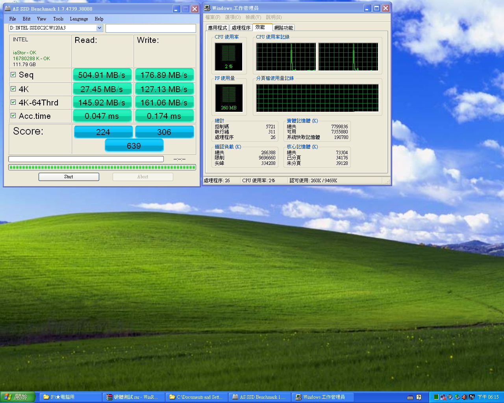The height and width of the screenshot is (403, 504).
Task: Click the 4K-64Thrd read value 145.92 MB/s
Action: 102,102
